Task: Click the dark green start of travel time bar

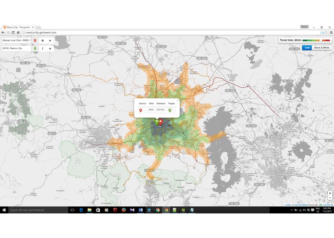Action: (x=304, y=40)
